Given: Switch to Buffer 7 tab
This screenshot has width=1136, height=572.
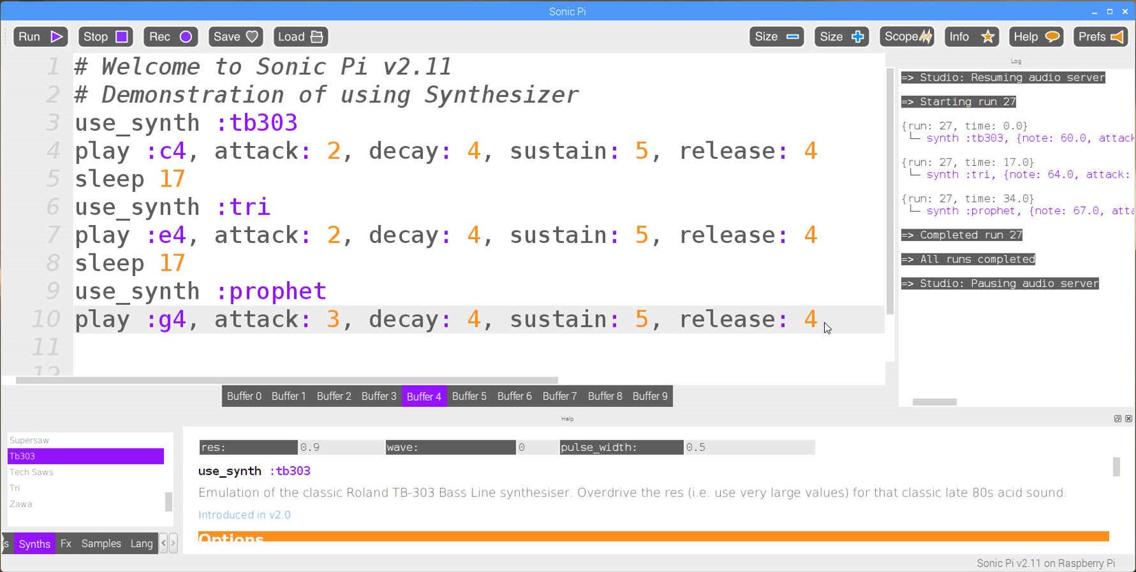Looking at the screenshot, I should tap(560, 396).
